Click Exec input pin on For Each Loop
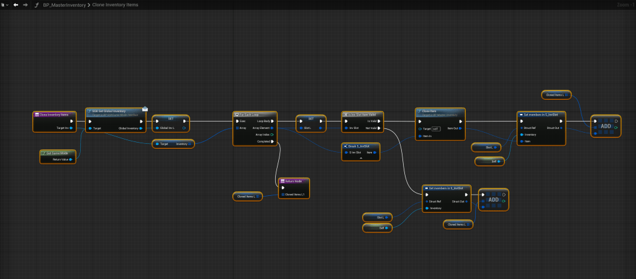 (237, 121)
